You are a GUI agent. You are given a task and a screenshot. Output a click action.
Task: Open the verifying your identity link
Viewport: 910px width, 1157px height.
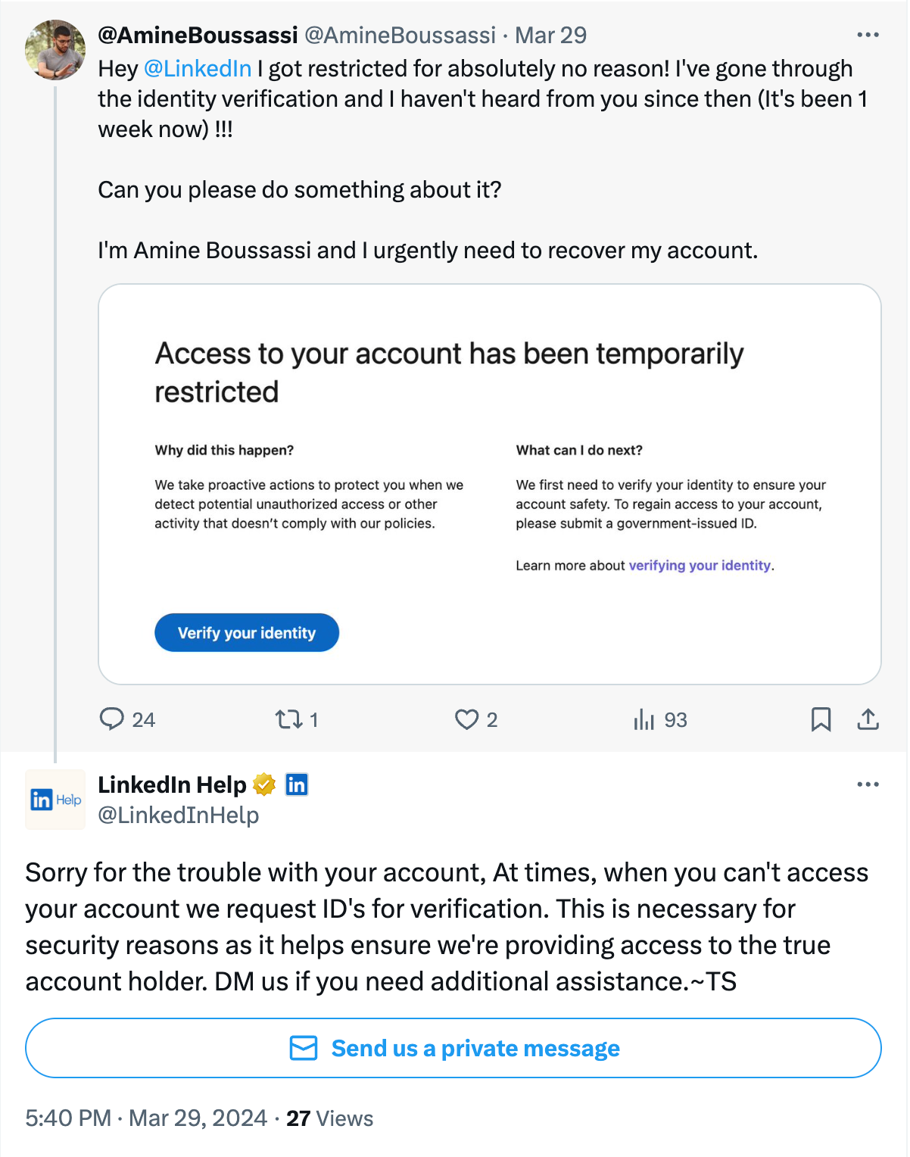click(x=700, y=565)
